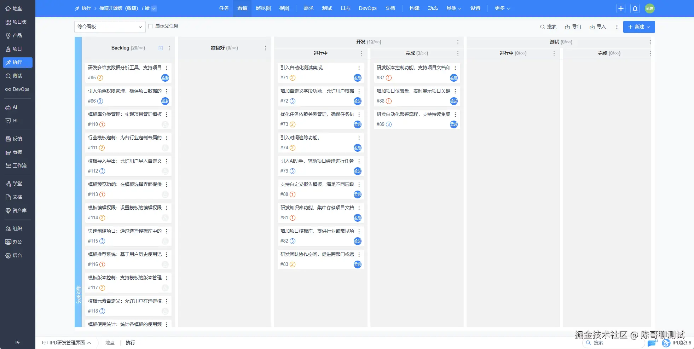Expand the 新建 button dropdown arrow
694x349 pixels.
(x=648, y=27)
